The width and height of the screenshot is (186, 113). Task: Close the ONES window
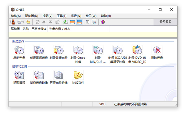pyautogui.click(x=171, y=10)
